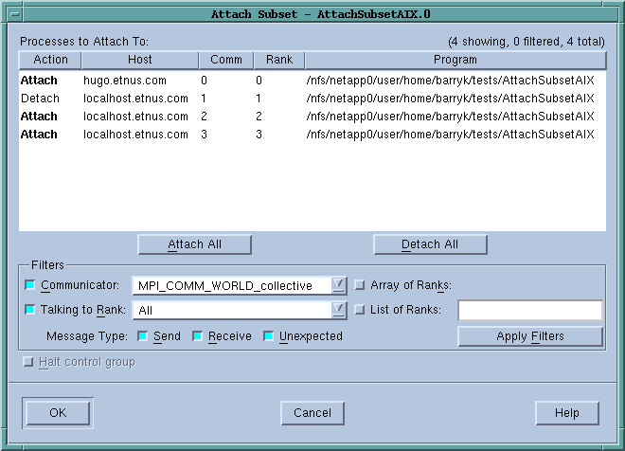
Task: Click the Detach All button
Action: point(430,244)
